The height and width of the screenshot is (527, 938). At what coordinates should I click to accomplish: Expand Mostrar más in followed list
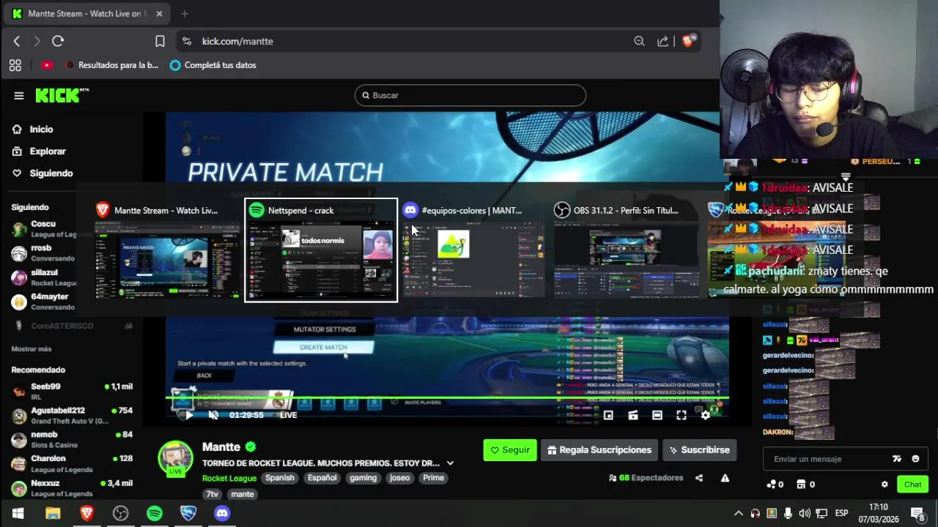32,349
